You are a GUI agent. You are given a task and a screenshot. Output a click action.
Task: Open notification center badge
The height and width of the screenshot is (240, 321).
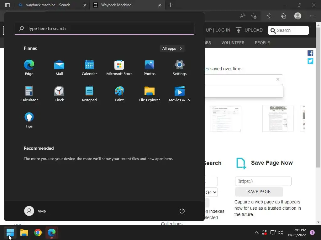312,232
